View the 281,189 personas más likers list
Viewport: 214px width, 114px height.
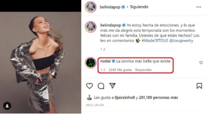point(159,98)
